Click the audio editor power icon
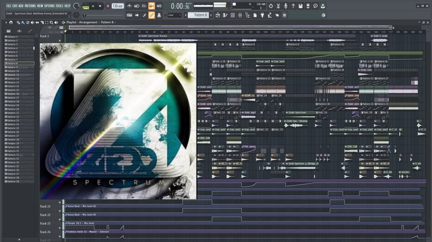432x242 pixels. point(271,6)
